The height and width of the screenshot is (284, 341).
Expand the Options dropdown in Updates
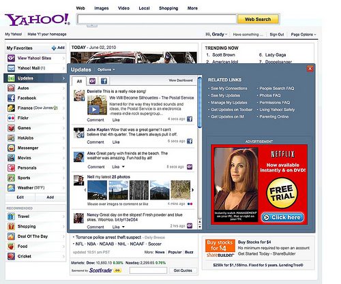pyautogui.click(x=106, y=69)
